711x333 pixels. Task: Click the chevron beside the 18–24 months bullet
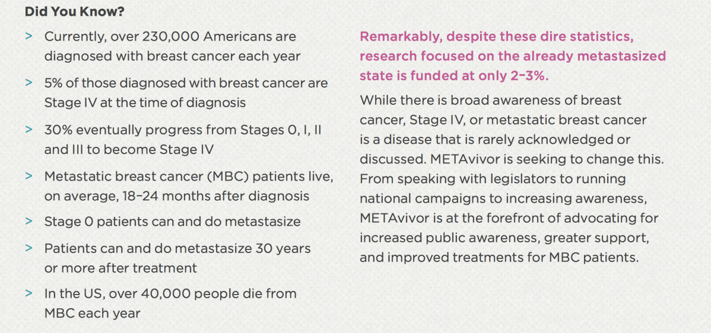(x=28, y=176)
